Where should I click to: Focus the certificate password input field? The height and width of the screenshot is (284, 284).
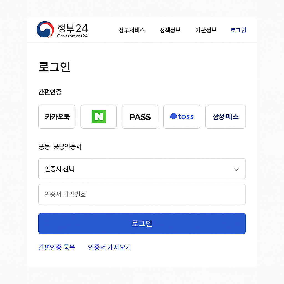click(142, 194)
